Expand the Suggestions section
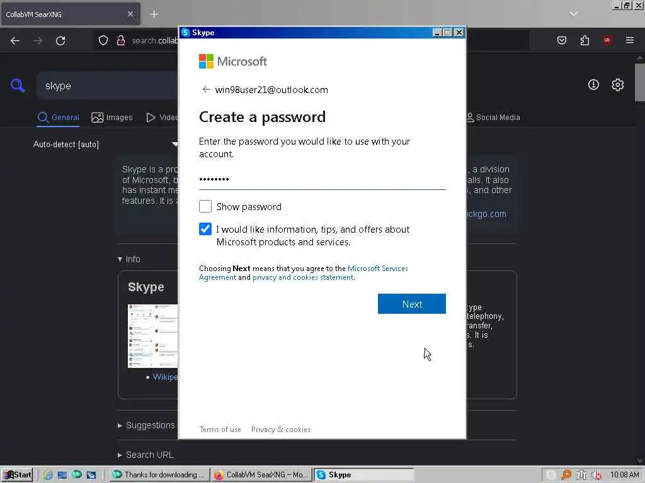The height and width of the screenshot is (483, 645). pyautogui.click(x=146, y=425)
